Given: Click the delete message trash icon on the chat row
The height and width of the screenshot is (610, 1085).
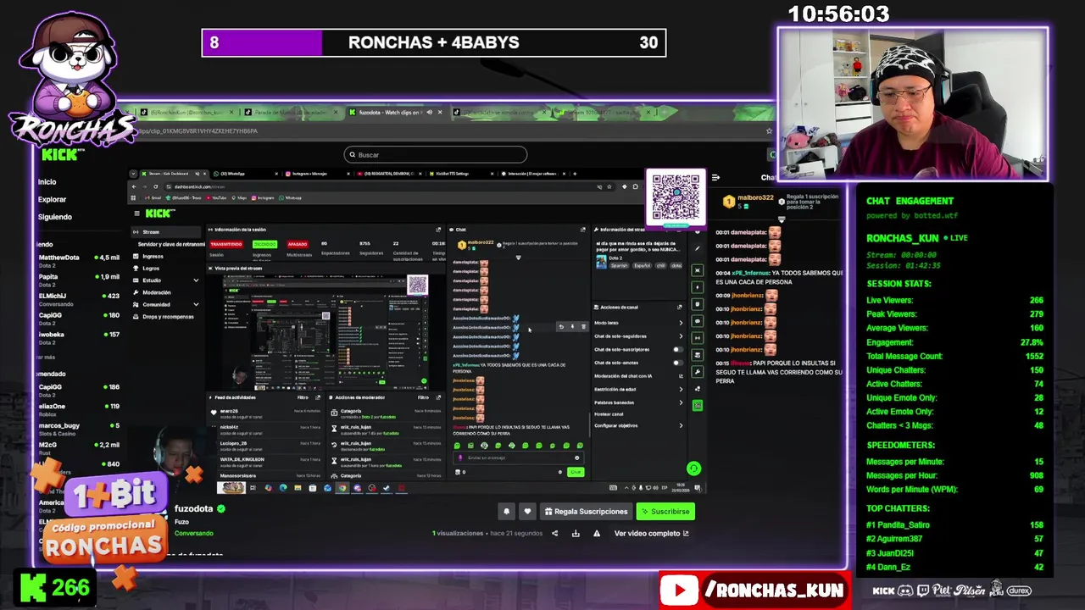Looking at the screenshot, I should click(582, 326).
